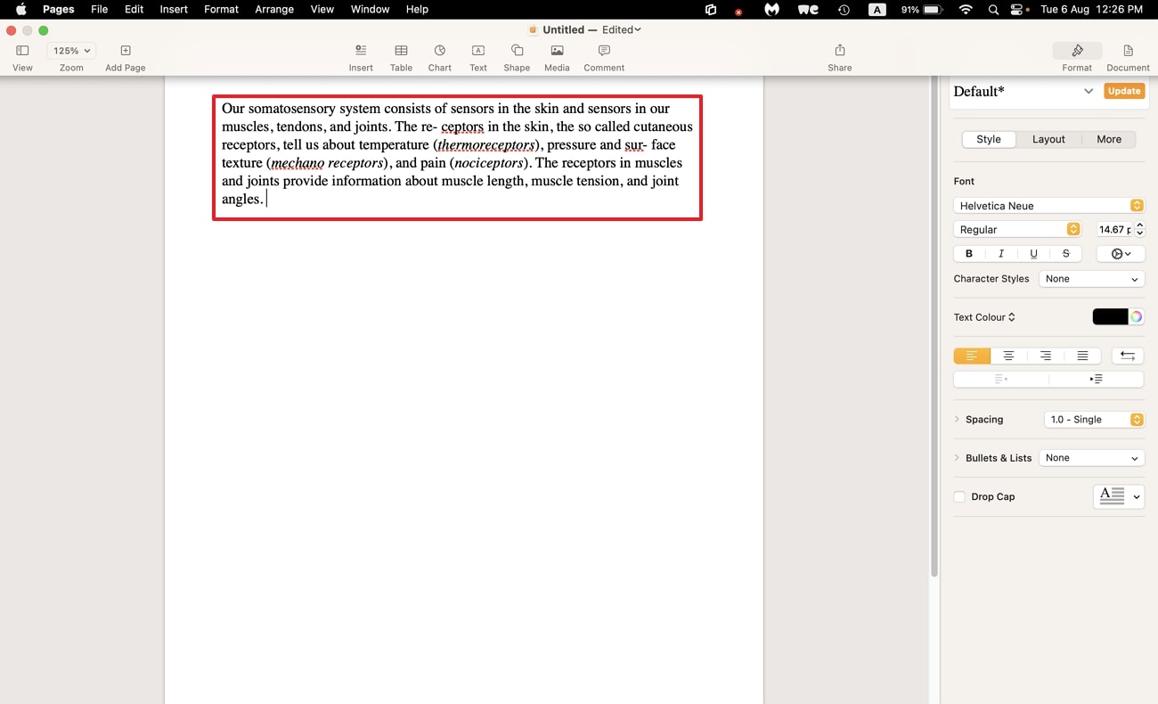This screenshot has height=704, width=1158.
Task: Insert a Table from the toolbar
Action: click(x=401, y=58)
